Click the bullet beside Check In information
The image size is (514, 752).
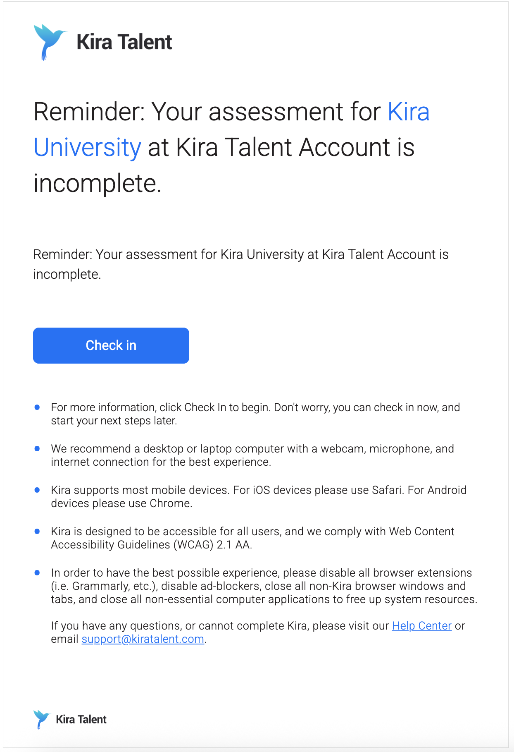click(x=37, y=407)
